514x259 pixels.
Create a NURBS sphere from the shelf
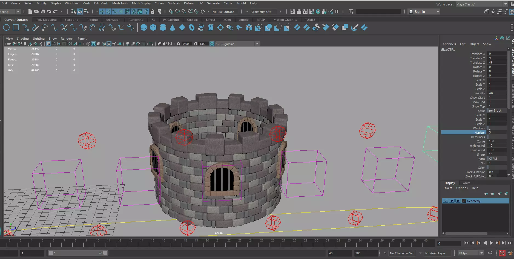tap(143, 27)
